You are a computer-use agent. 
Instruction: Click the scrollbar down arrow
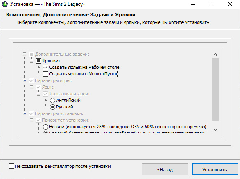click(215, 130)
